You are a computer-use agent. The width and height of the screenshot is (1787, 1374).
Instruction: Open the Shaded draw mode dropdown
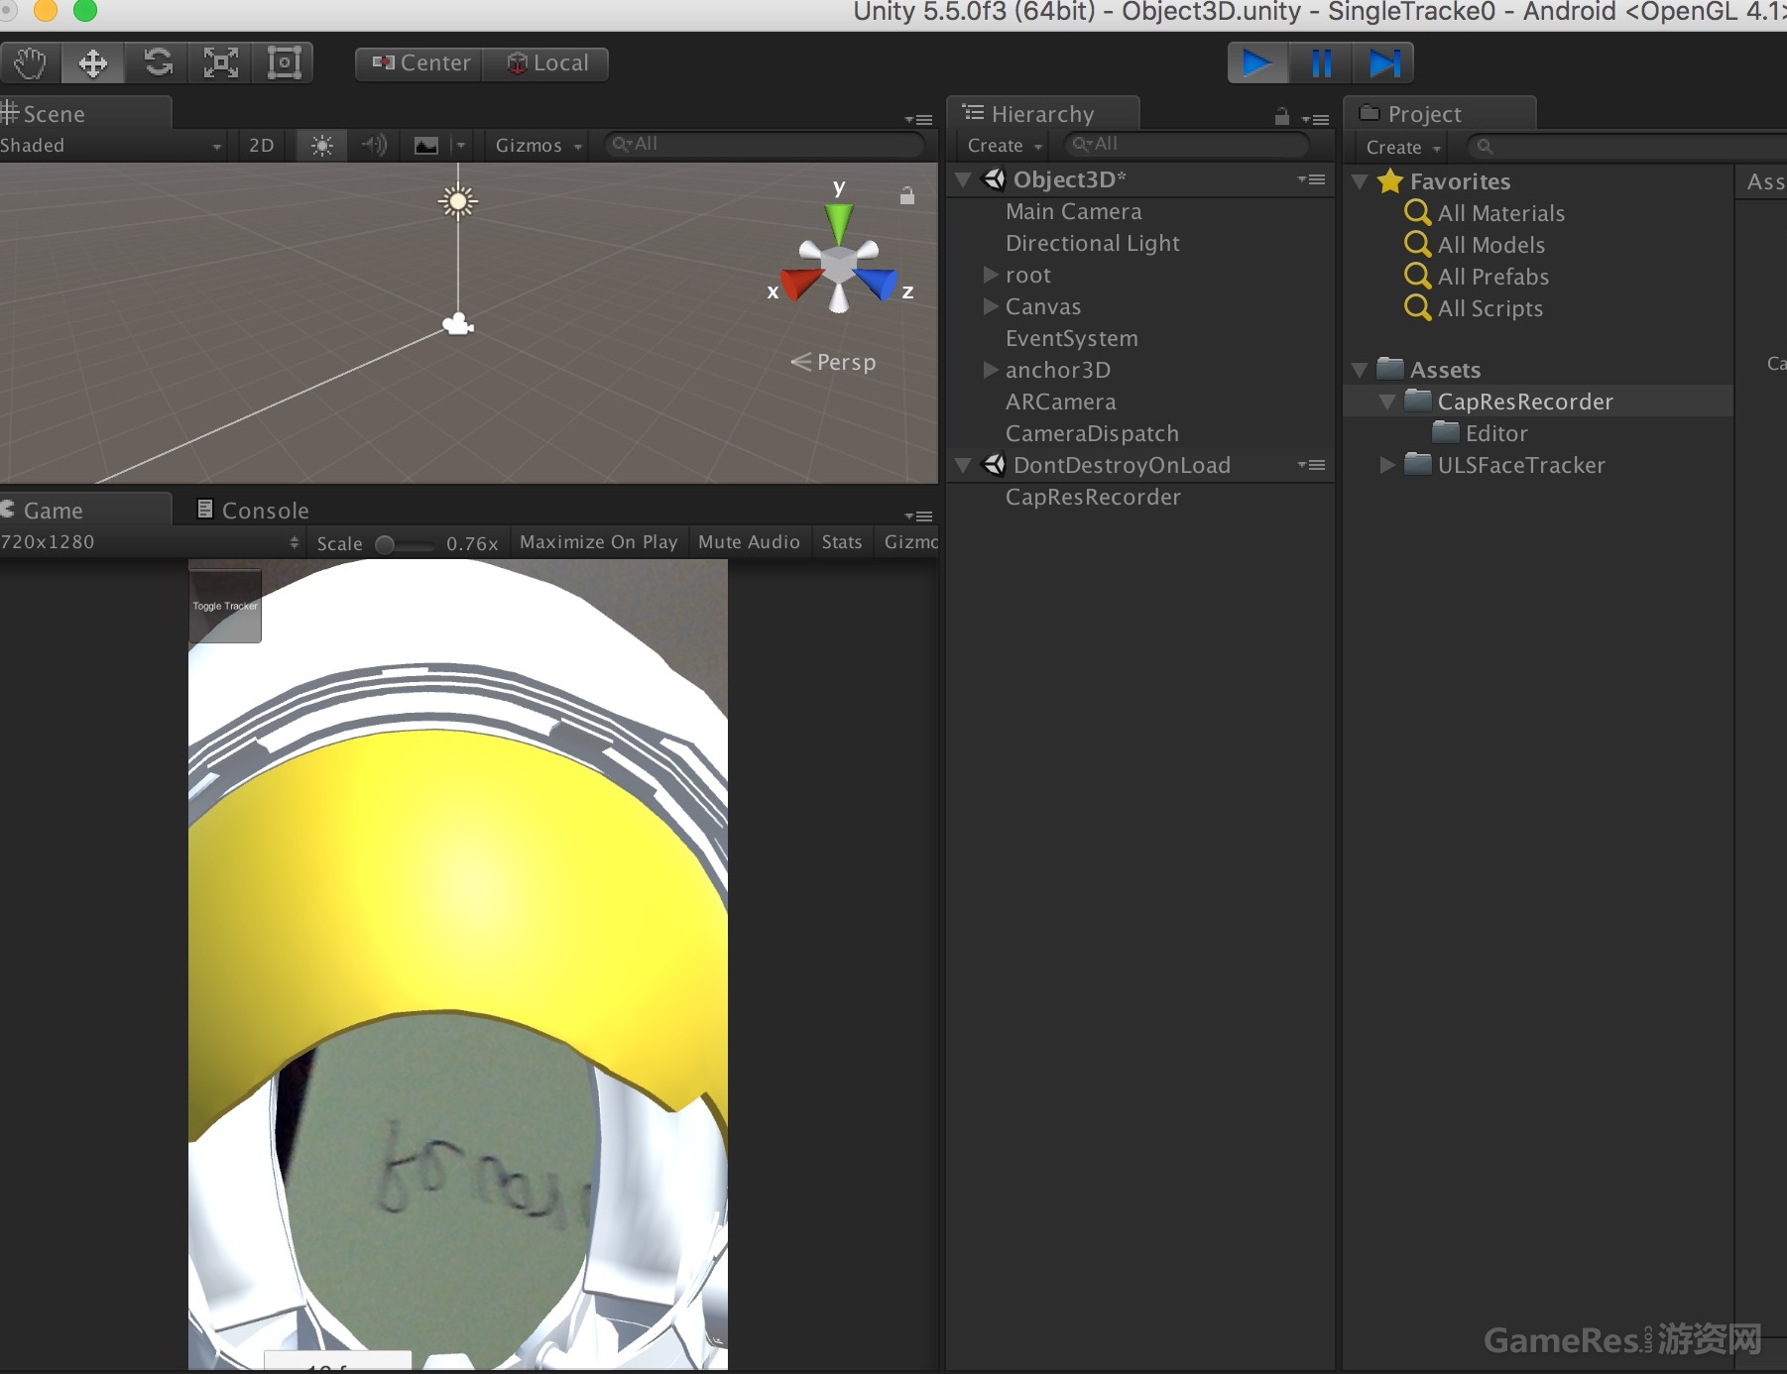pyautogui.click(x=111, y=146)
